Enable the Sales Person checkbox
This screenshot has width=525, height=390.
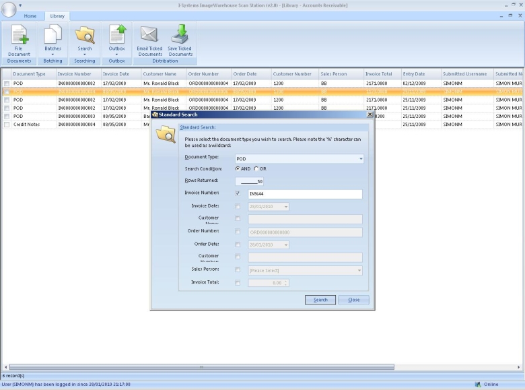[238, 269]
